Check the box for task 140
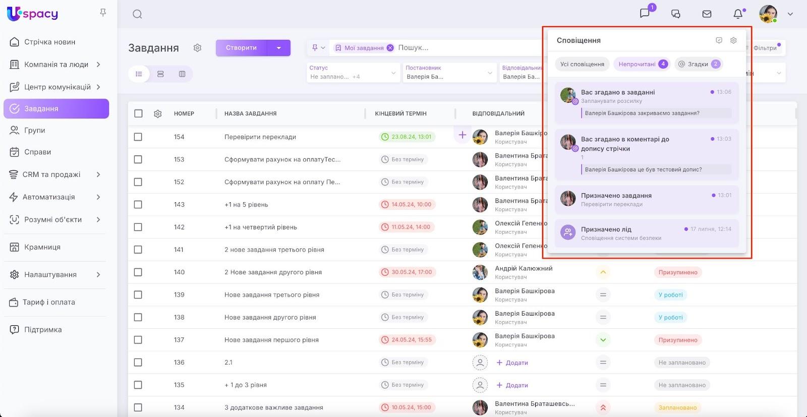807x417 pixels. 138,272
